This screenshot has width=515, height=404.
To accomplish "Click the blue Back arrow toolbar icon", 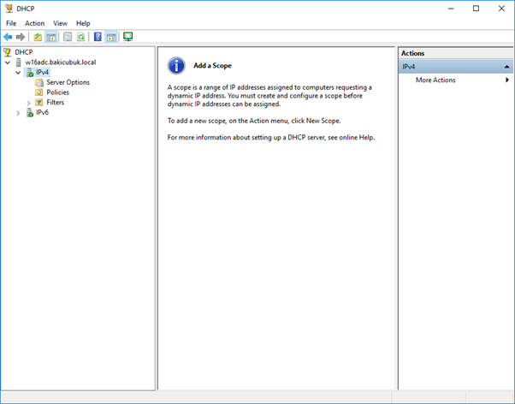I will [8, 37].
